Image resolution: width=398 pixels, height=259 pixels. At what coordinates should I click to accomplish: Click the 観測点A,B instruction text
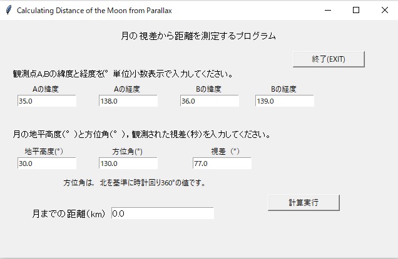coord(123,74)
